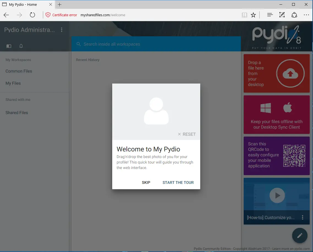This screenshot has width=313, height=252.
Task: Open the Shared Files workspace
Action: pos(17,112)
